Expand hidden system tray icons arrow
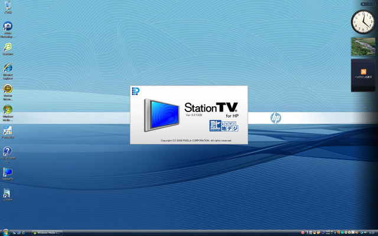The image size is (378, 236). [335, 232]
